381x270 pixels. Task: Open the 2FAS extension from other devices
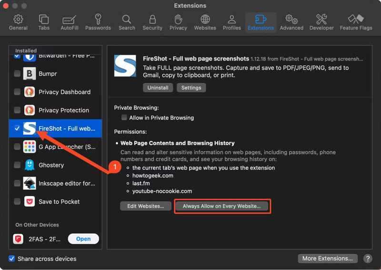click(x=83, y=239)
